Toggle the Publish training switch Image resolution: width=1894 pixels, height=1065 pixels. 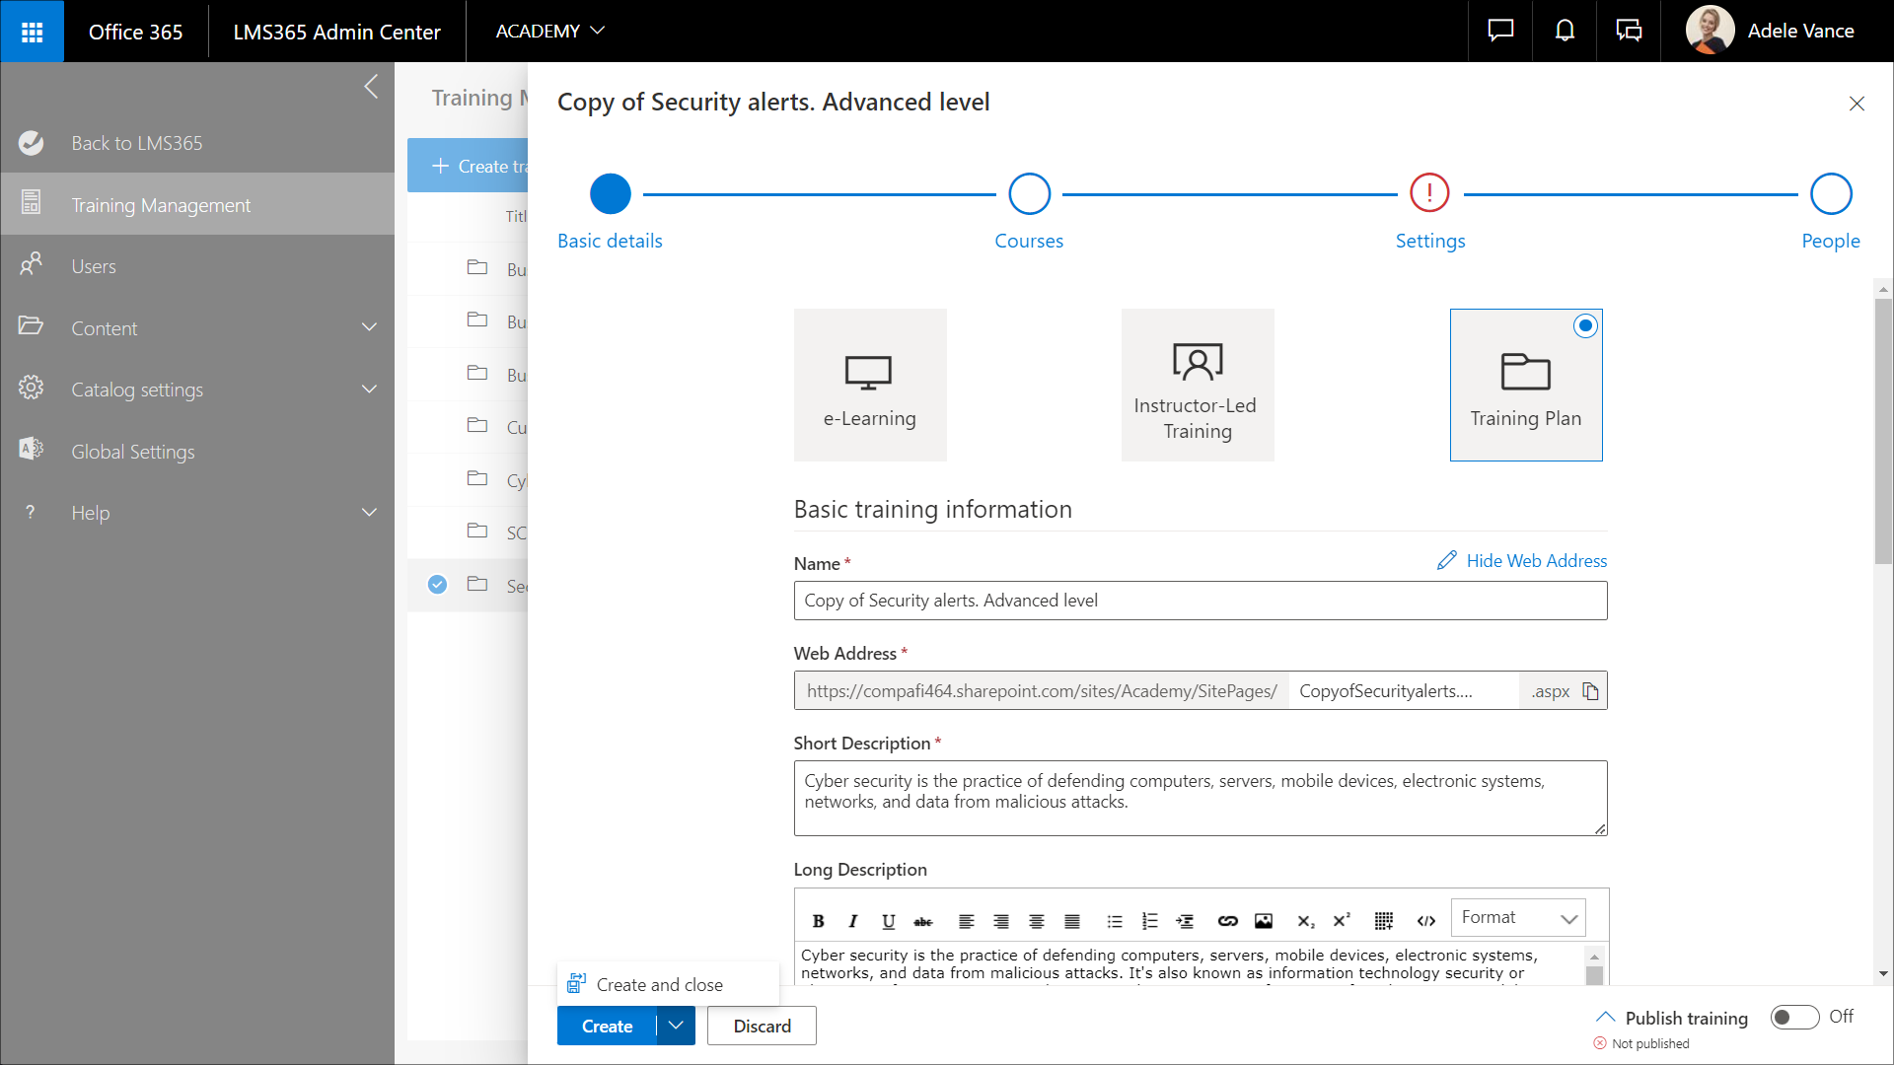[1793, 1017]
